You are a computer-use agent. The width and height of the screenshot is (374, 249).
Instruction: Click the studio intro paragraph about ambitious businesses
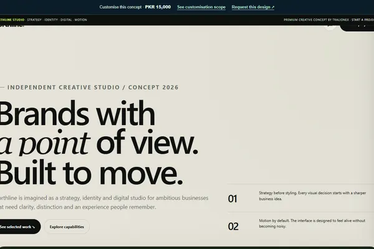pos(104,202)
